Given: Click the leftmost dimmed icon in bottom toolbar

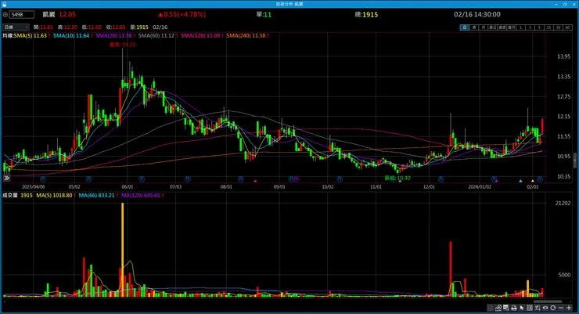Looking at the screenshot, I should coord(491,308).
